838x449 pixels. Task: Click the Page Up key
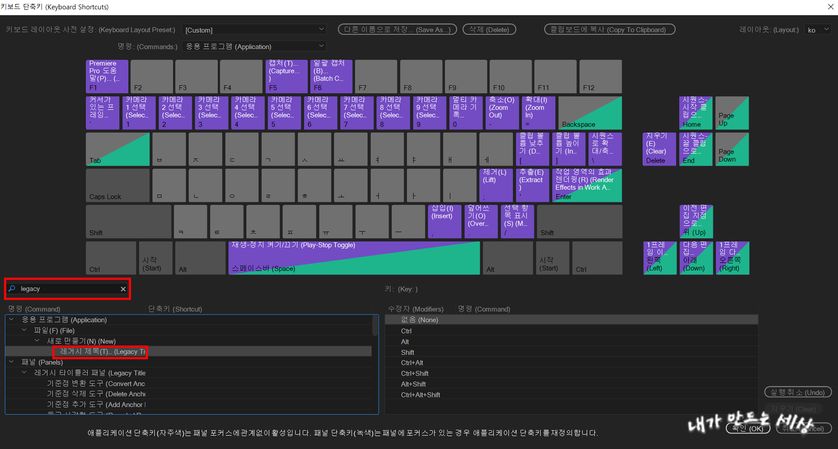(x=732, y=113)
